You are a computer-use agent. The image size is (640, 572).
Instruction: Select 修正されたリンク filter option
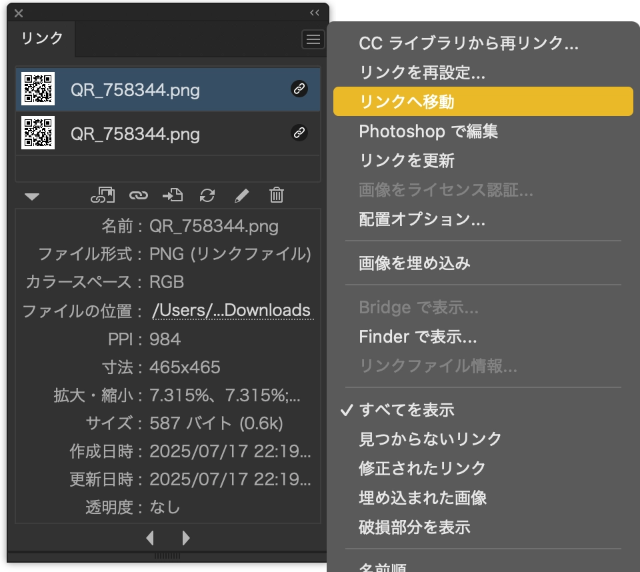pos(483,468)
